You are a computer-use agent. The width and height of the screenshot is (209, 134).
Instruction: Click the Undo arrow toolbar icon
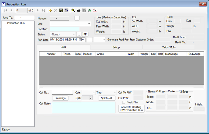click(66, 10)
